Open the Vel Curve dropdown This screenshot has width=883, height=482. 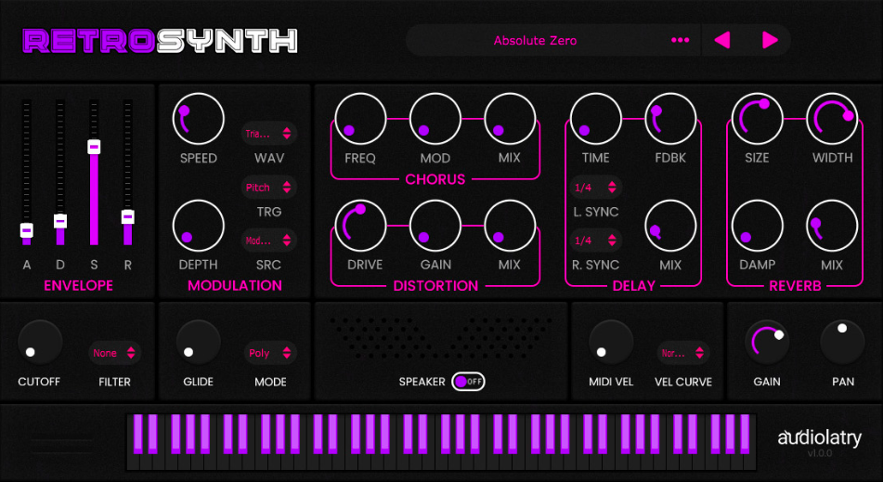coord(683,353)
